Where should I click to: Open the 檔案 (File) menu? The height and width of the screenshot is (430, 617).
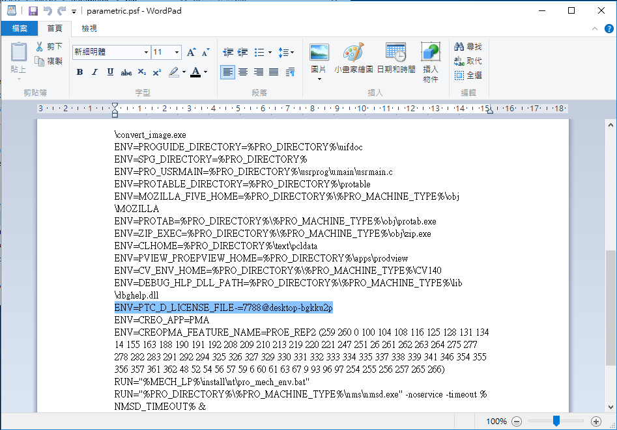pyautogui.click(x=19, y=29)
